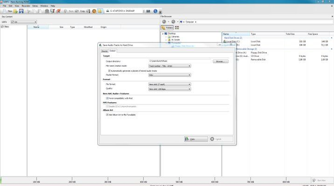Screen dimensions: 334x186
Task: Click the Origin column header
Action: tap(103, 27)
